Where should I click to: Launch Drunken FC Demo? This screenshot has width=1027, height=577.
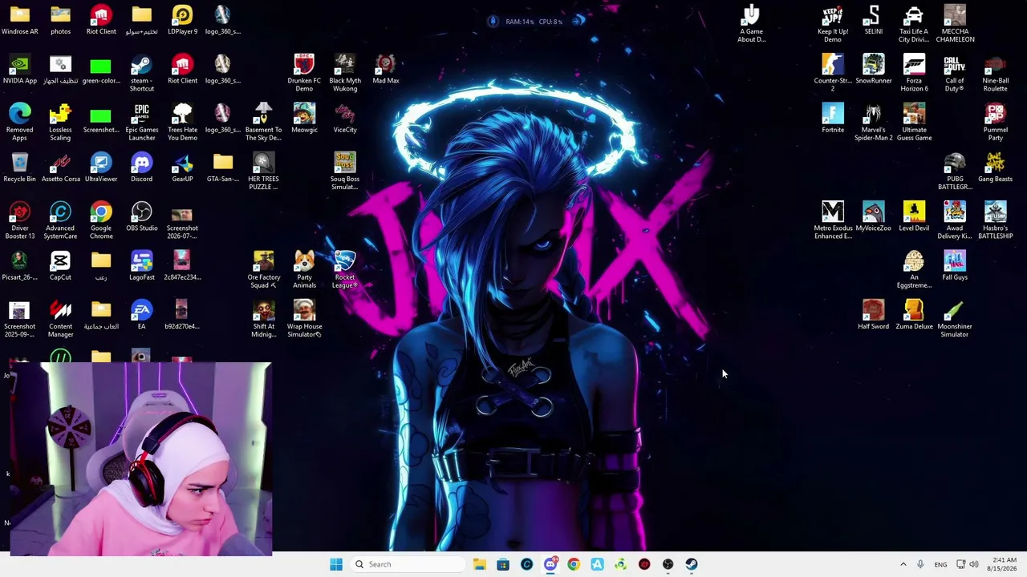(x=304, y=74)
